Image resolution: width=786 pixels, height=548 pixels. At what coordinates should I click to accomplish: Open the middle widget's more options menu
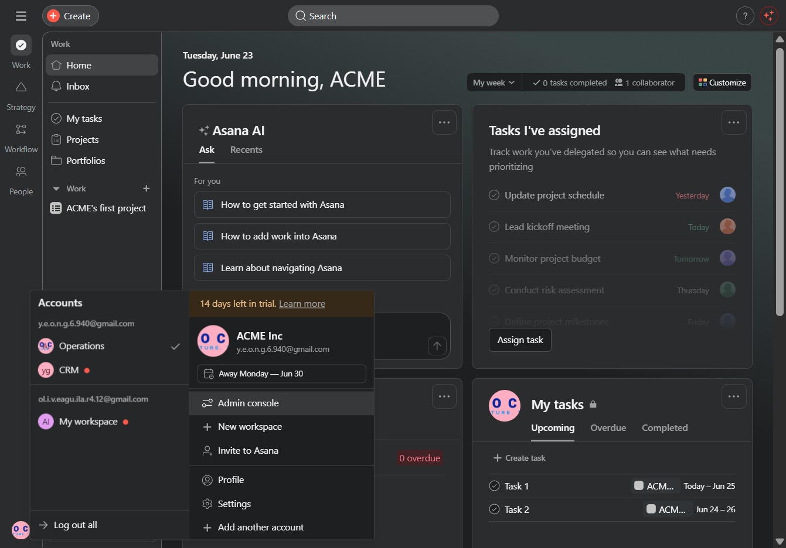click(x=444, y=396)
